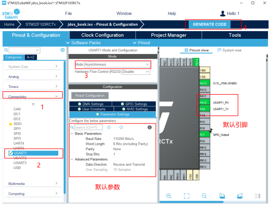Go to Home breadcrumb
This screenshot has width=269, height=205.
tap(9, 24)
